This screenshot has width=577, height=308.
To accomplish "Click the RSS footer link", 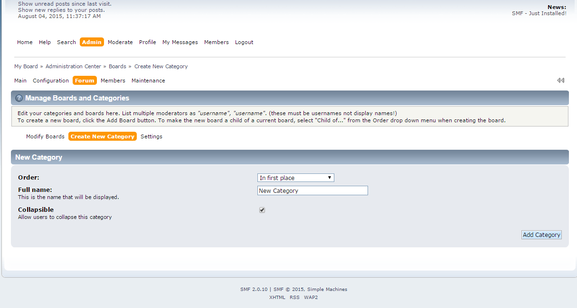I will click(294, 297).
